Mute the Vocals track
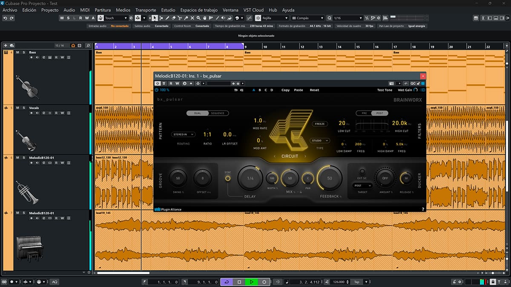 pos(18,108)
